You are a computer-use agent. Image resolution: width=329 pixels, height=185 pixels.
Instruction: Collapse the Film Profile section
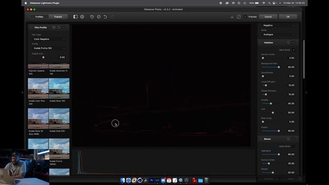click(x=31, y=27)
